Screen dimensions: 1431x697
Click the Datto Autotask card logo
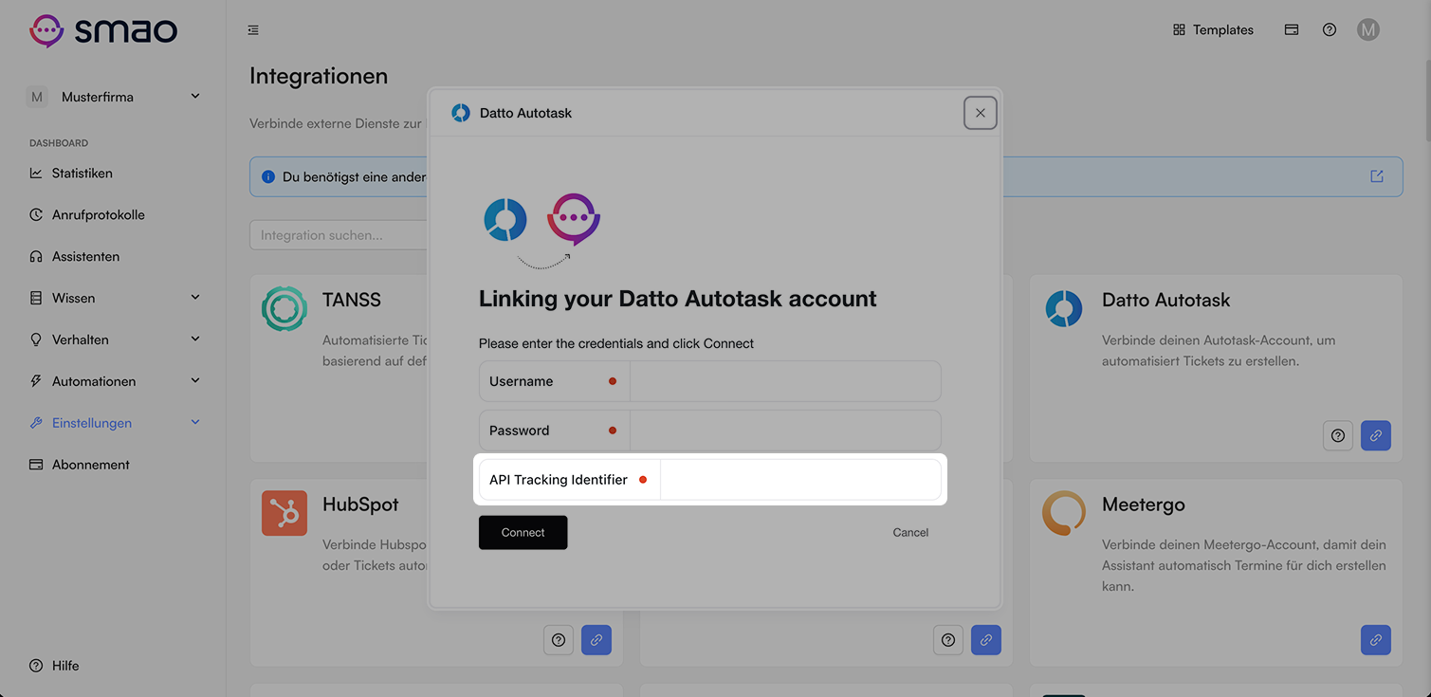click(1064, 309)
